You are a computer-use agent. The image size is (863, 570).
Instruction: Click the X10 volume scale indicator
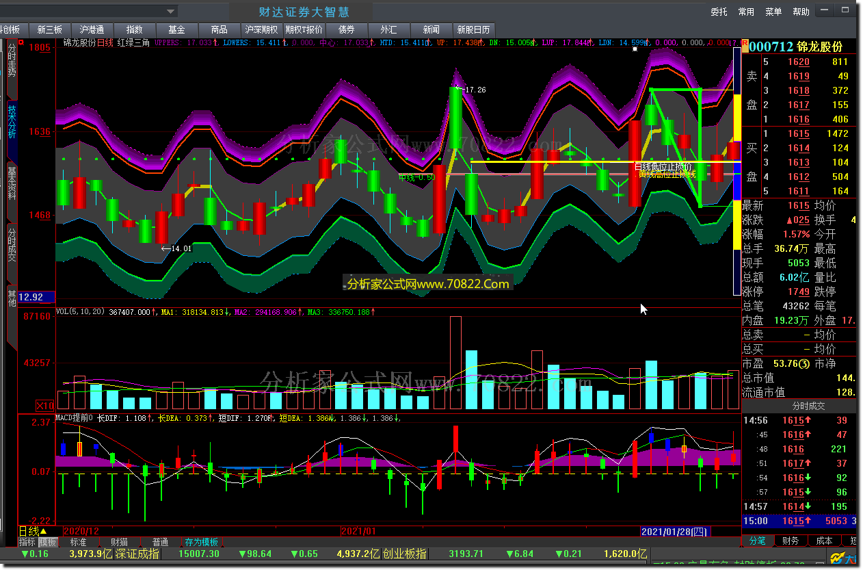pyautogui.click(x=46, y=405)
